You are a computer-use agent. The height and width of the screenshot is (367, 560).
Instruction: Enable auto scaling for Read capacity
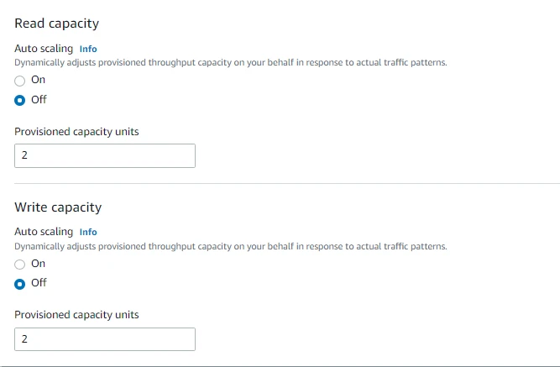pos(20,81)
